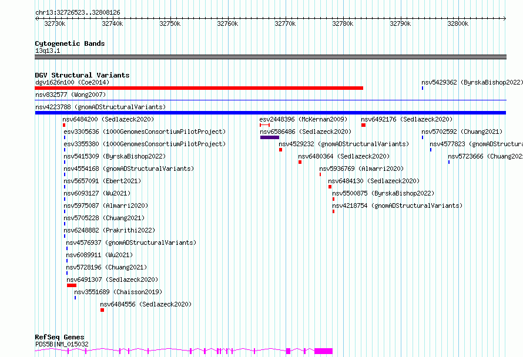Click large magenta last exon of PDS5B
523x357 pixels.
coord(324,351)
